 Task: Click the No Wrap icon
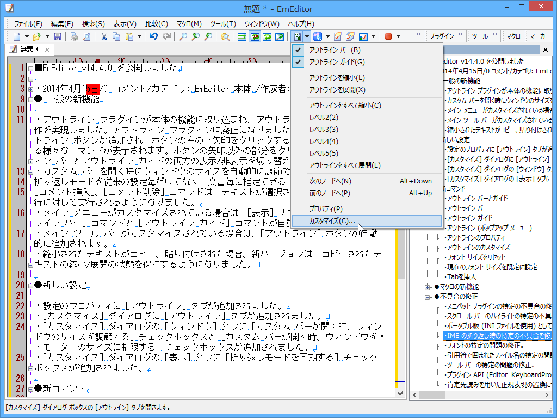242,36
